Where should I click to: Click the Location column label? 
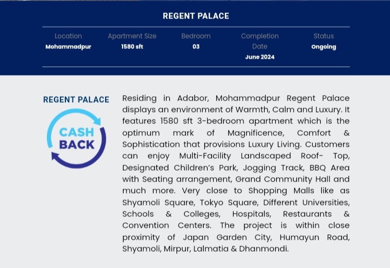68,36
